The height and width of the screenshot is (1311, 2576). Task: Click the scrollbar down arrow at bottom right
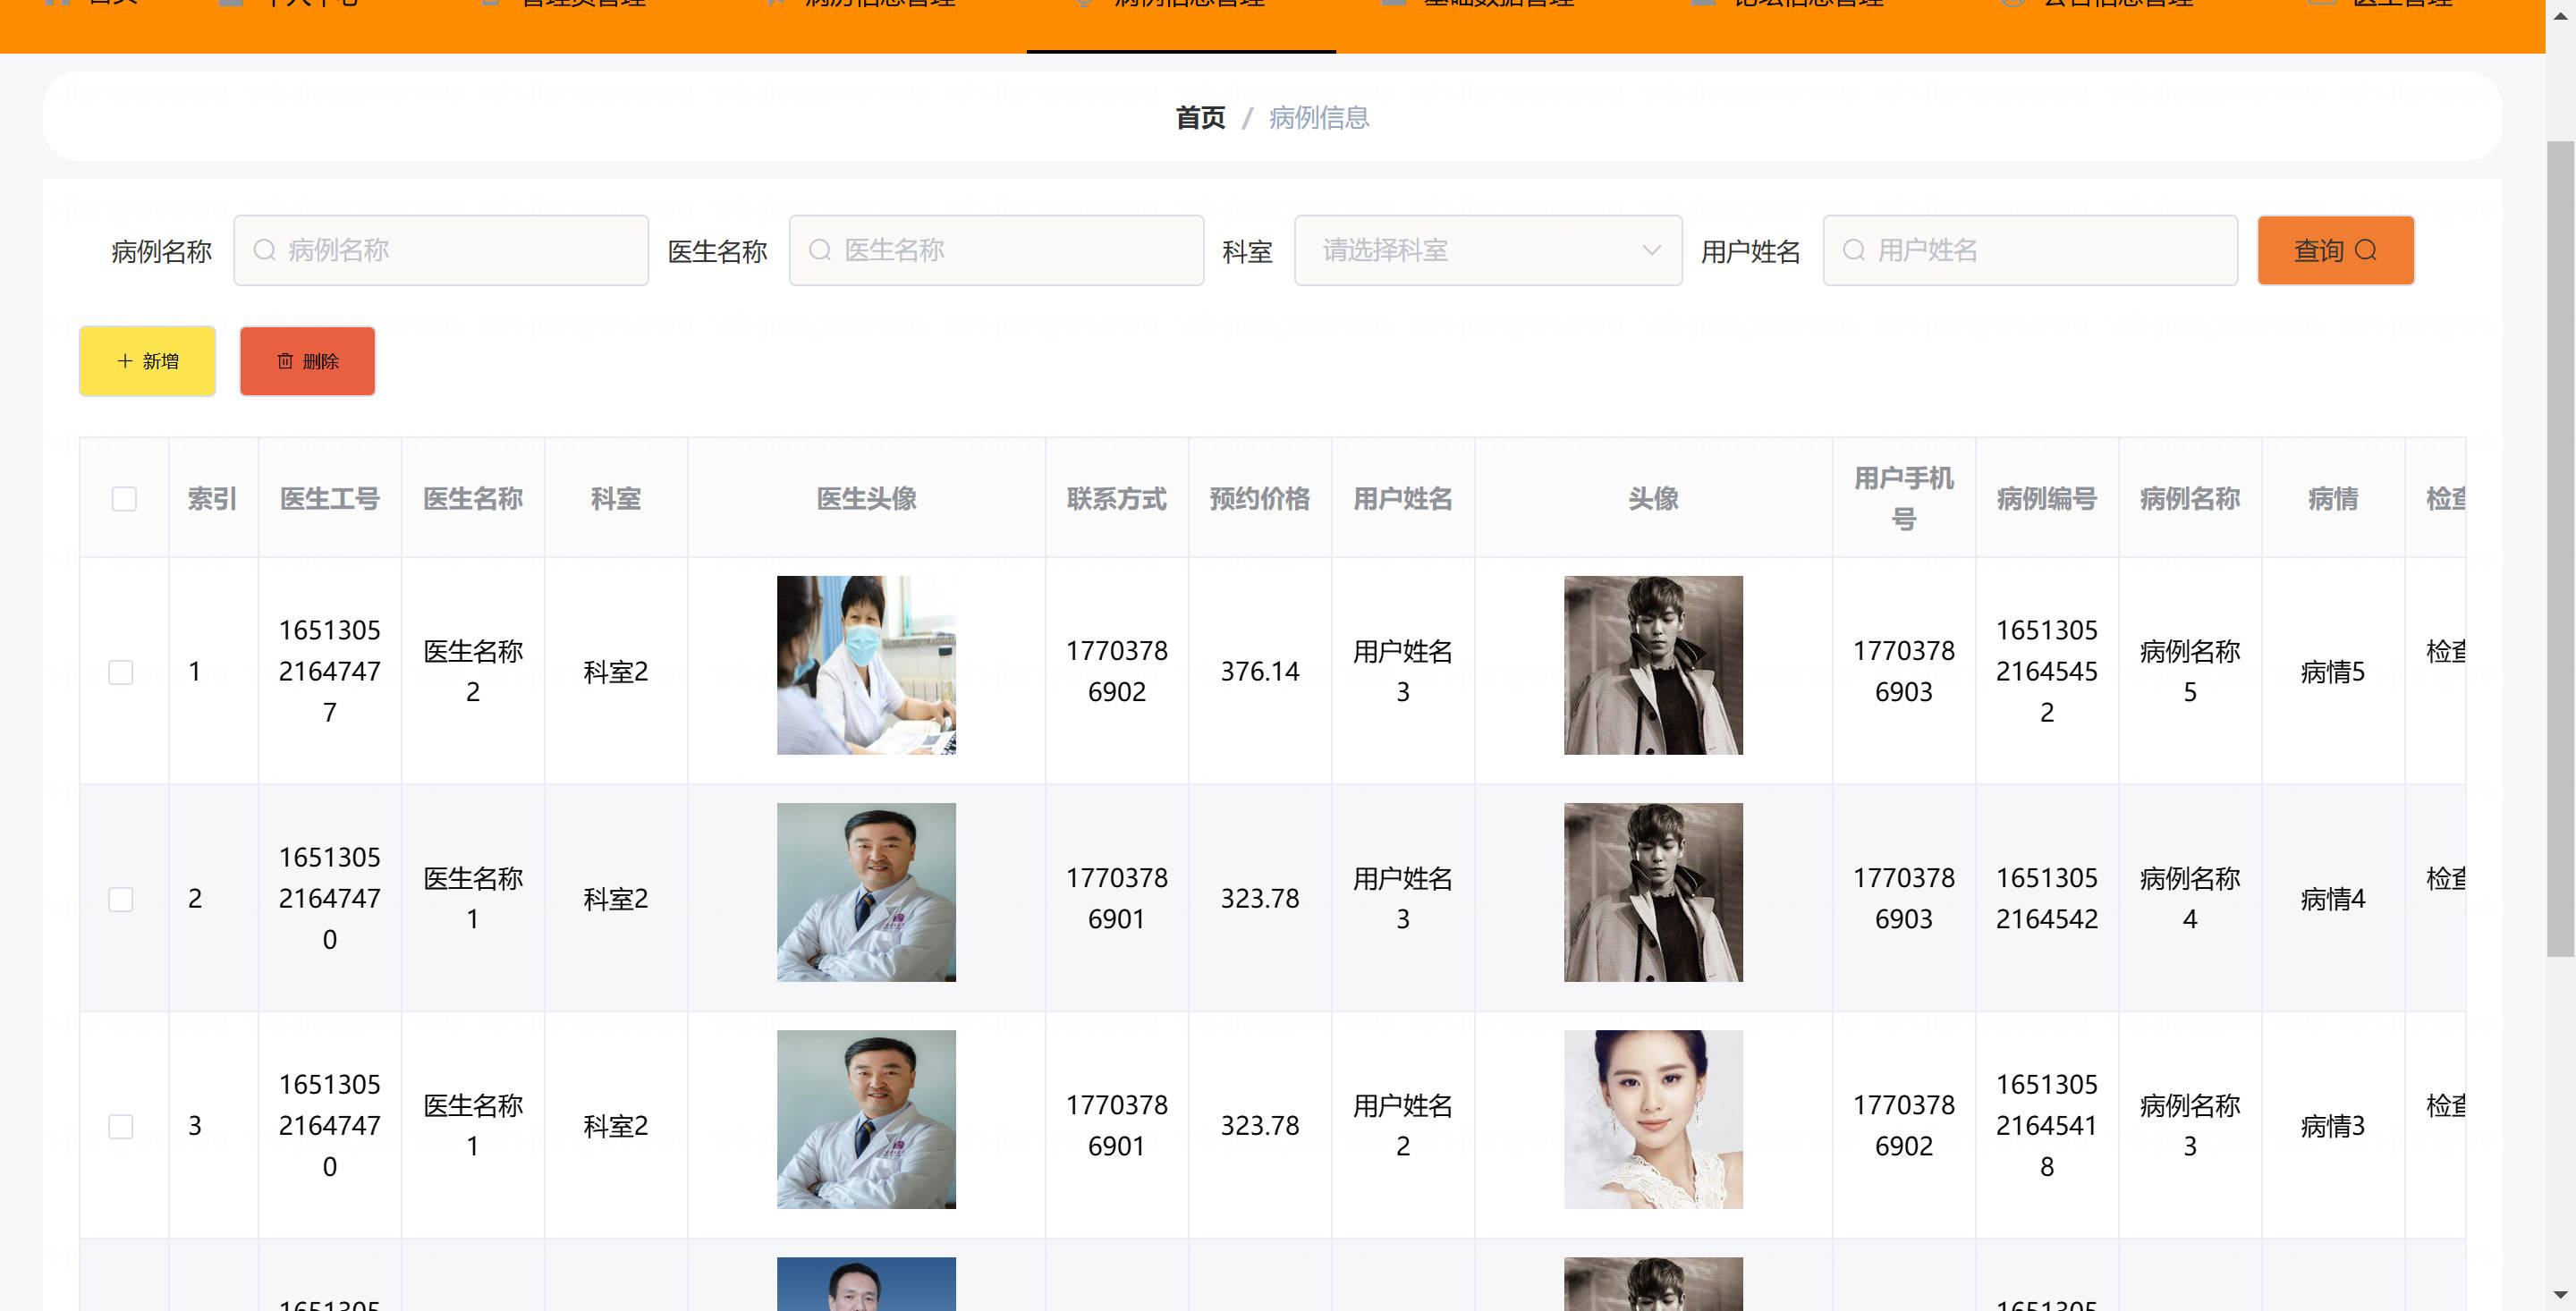click(x=2560, y=1294)
